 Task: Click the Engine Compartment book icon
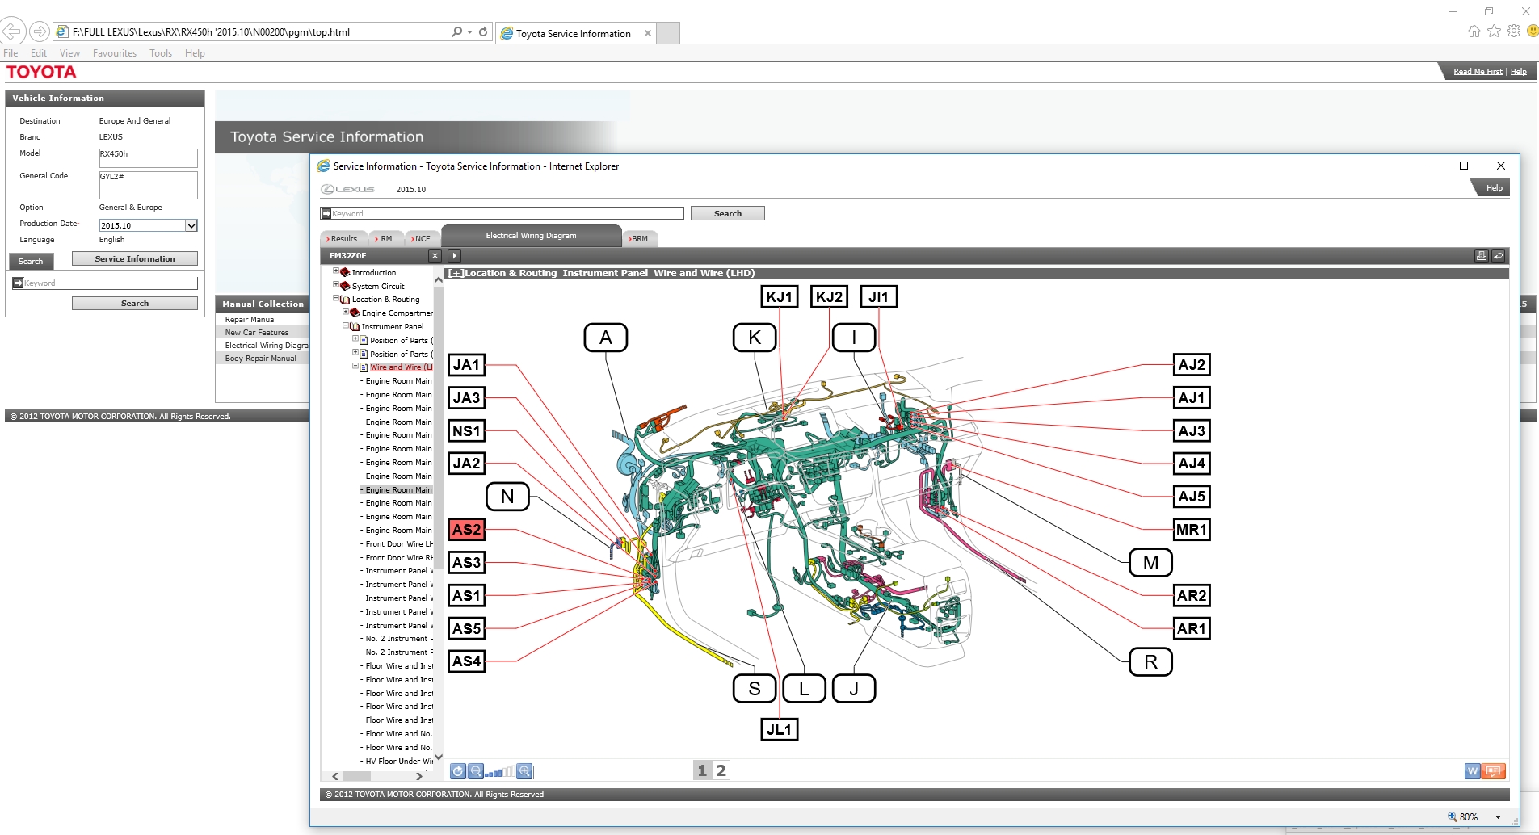(355, 313)
